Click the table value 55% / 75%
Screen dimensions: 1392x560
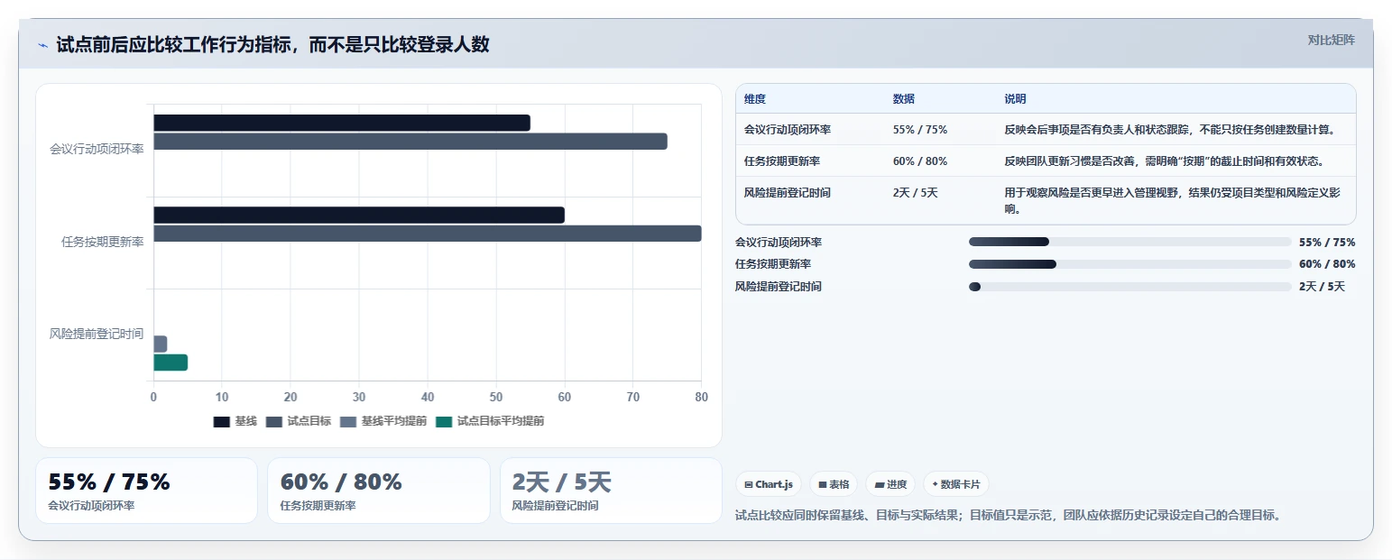click(x=920, y=130)
